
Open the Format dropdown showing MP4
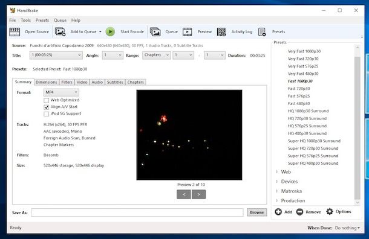(61, 92)
